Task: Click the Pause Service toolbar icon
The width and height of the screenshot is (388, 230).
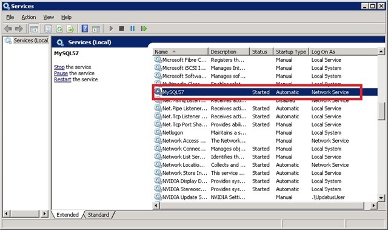Action: click(133, 29)
